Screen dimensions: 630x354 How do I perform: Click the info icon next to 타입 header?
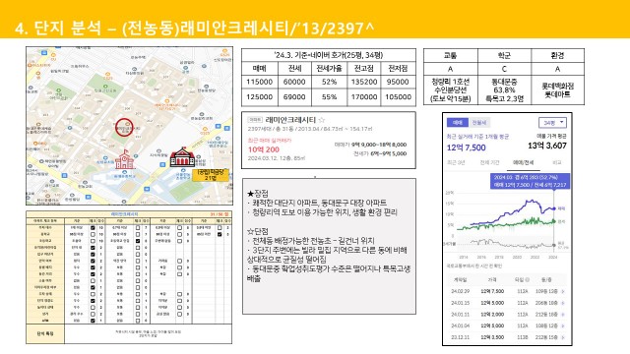[x=528, y=279]
